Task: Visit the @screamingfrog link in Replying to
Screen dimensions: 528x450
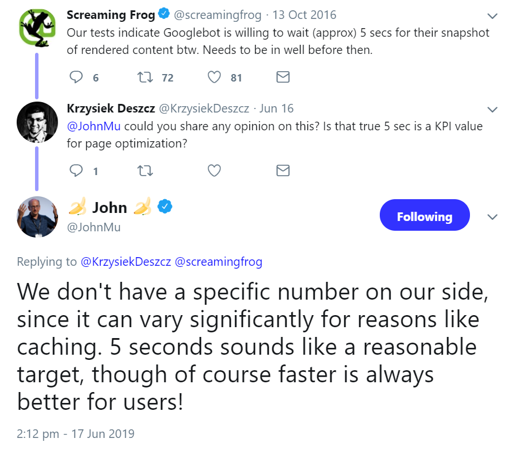Action: 218,262
